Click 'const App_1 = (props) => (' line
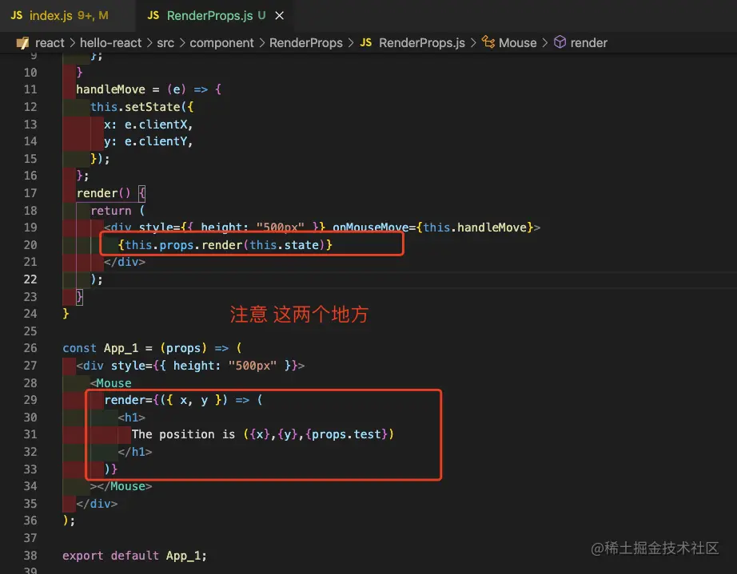This screenshot has width=737, height=574. tap(153, 348)
